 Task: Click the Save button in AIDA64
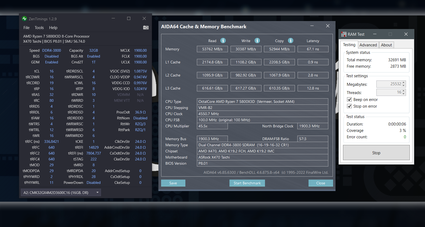[173, 183]
